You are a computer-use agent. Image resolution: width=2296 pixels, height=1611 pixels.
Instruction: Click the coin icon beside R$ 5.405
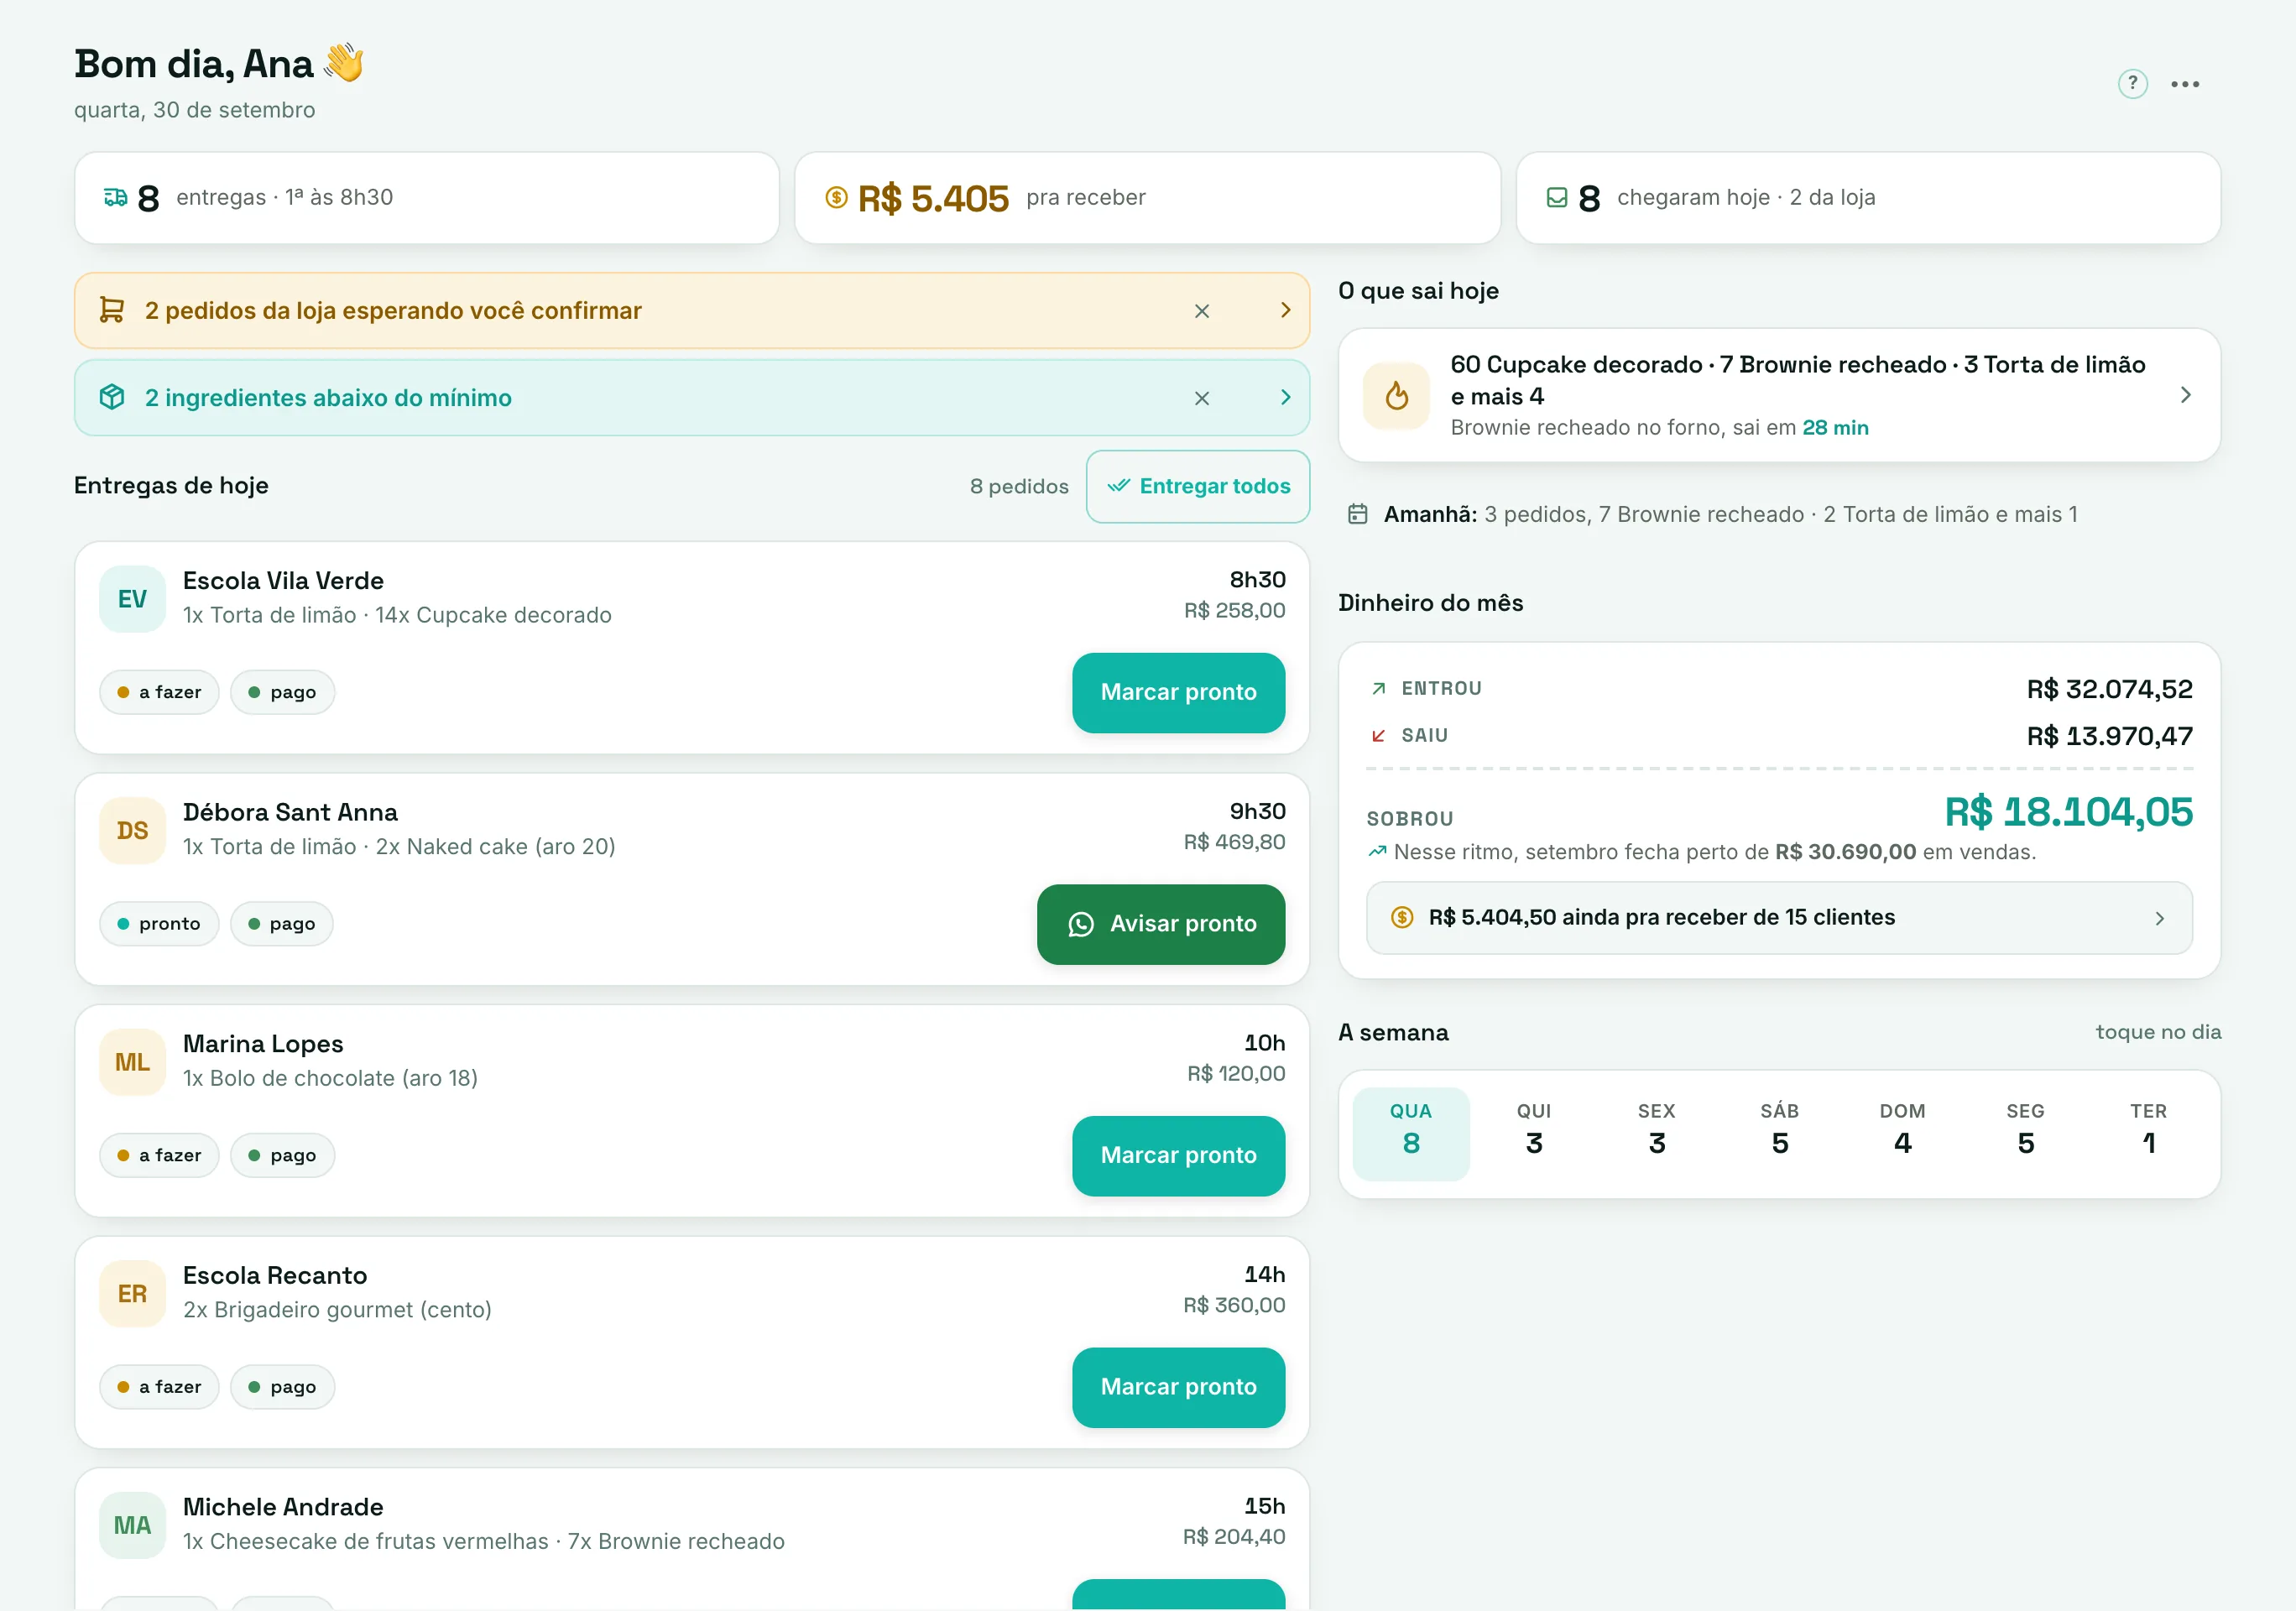836,197
